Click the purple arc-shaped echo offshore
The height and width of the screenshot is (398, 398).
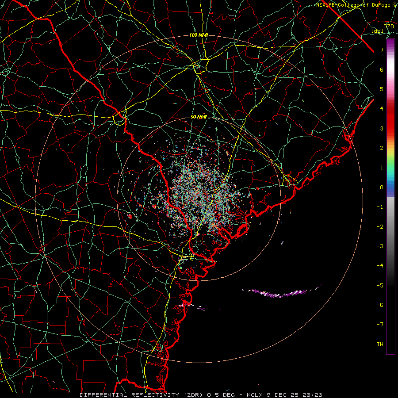282,292
